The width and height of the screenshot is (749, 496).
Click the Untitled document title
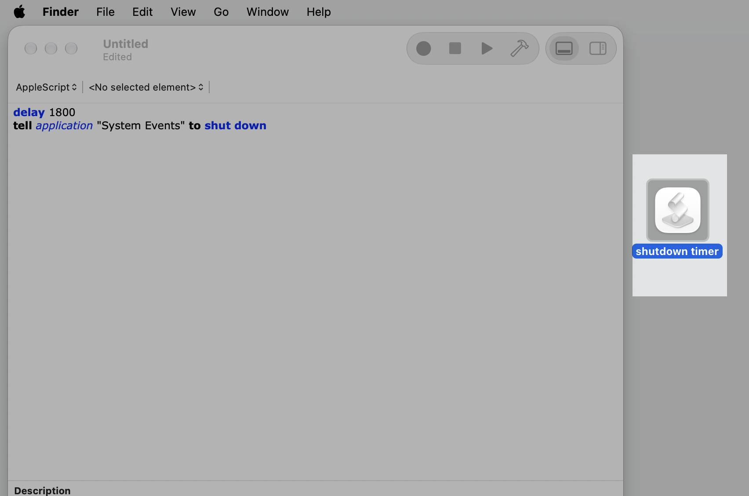click(x=126, y=44)
